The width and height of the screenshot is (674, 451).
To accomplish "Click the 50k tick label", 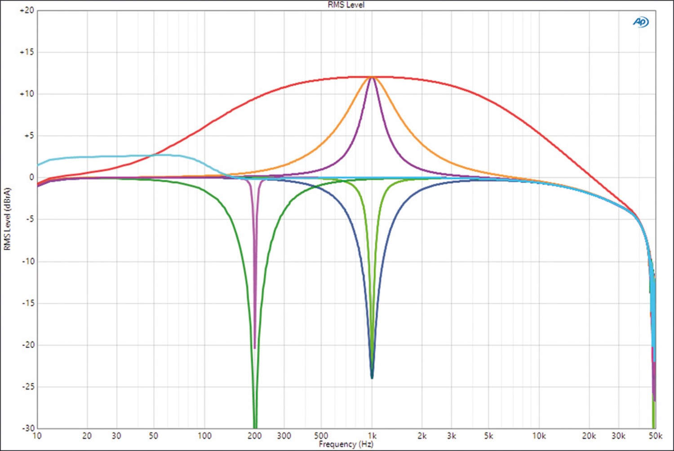I will click(655, 436).
